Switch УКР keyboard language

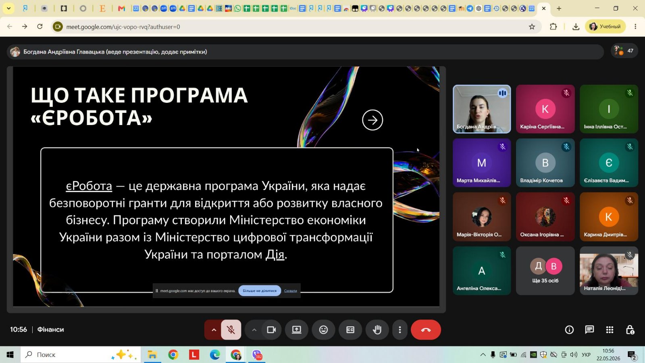point(586,355)
